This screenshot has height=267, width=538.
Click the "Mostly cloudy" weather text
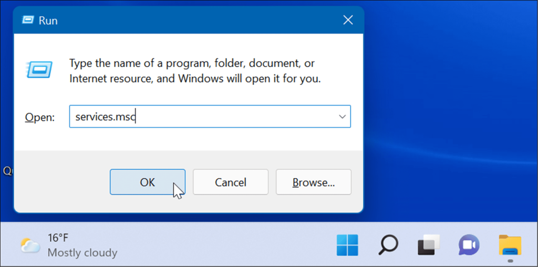coord(82,253)
